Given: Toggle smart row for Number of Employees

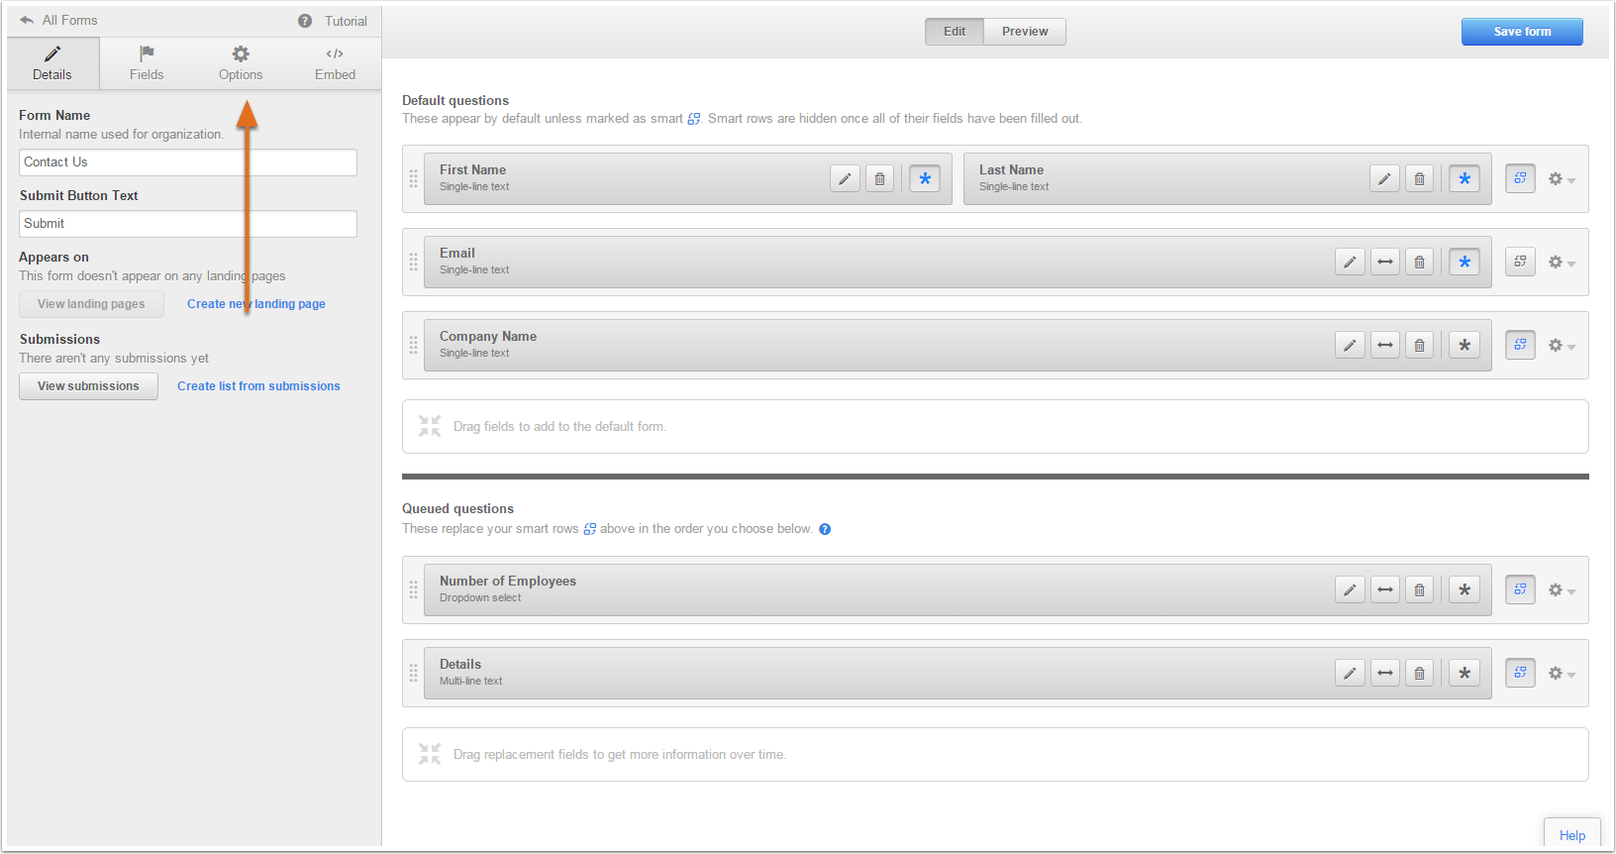Looking at the screenshot, I should click(1520, 589).
